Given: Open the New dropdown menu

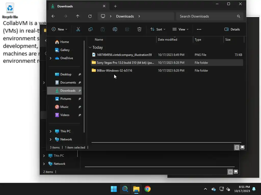Looking at the screenshot, I should pyautogui.click(x=59, y=29).
